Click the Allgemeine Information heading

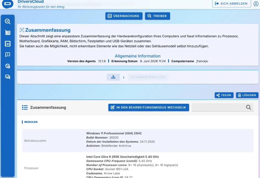click(138, 56)
